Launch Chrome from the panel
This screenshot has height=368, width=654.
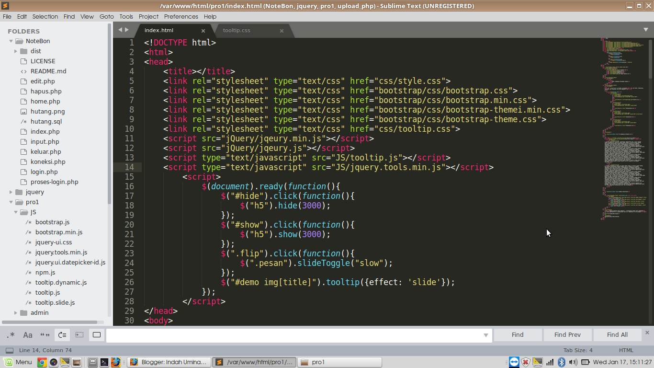coord(42,362)
